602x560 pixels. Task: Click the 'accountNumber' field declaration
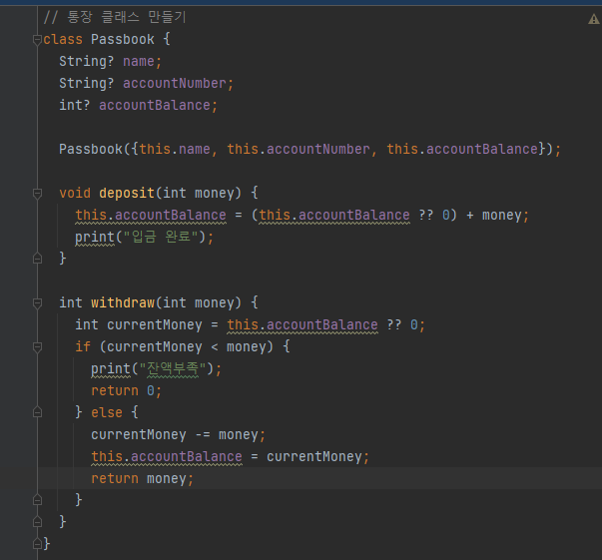(175, 83)
